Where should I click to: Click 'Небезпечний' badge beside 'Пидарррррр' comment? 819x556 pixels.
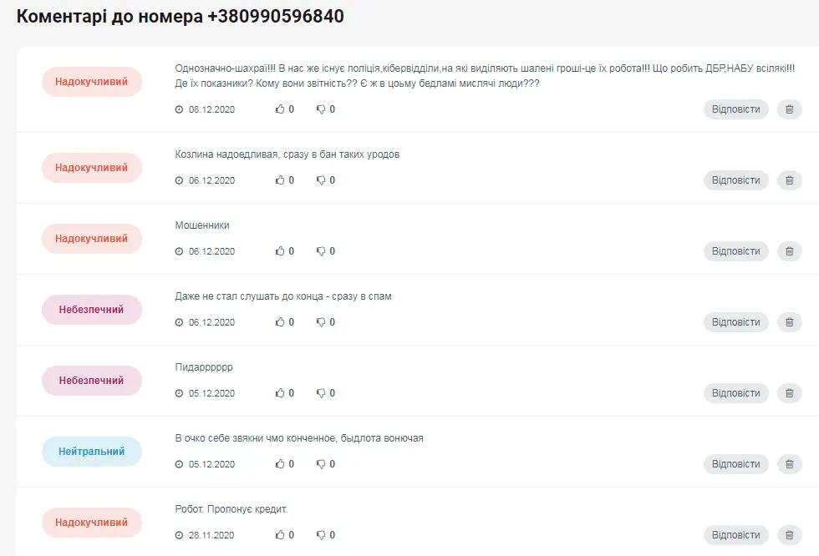(x=91, y=380)
